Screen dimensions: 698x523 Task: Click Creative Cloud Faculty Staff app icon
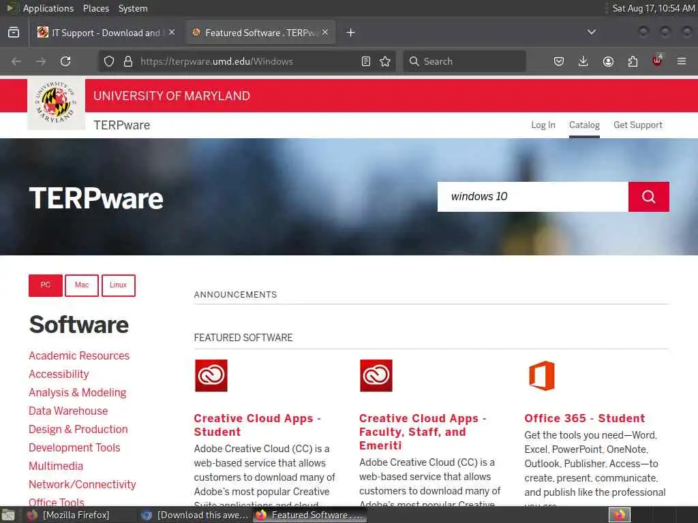[x=376, y=376]
